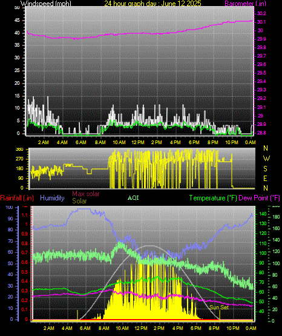Click the 30.2 barometer axis value

[261, 13]
